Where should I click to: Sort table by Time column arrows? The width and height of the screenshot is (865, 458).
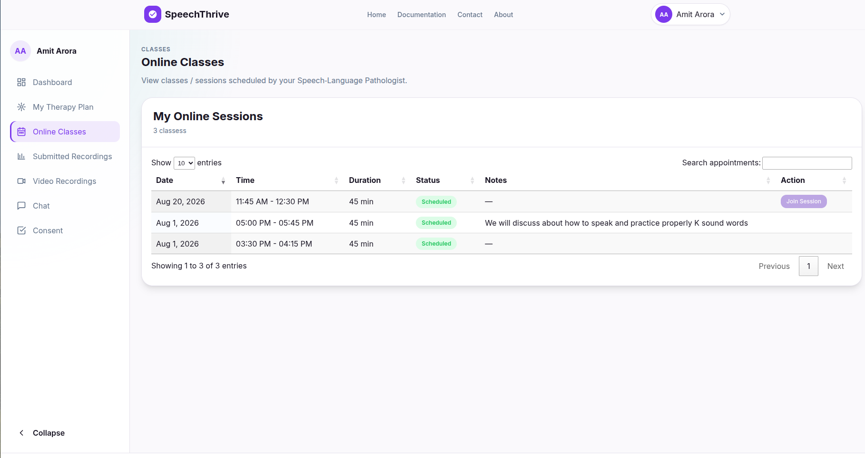[336, 181]
